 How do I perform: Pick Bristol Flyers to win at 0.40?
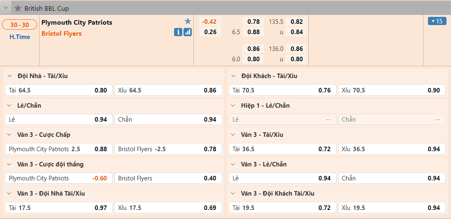[x=168, y=178]
